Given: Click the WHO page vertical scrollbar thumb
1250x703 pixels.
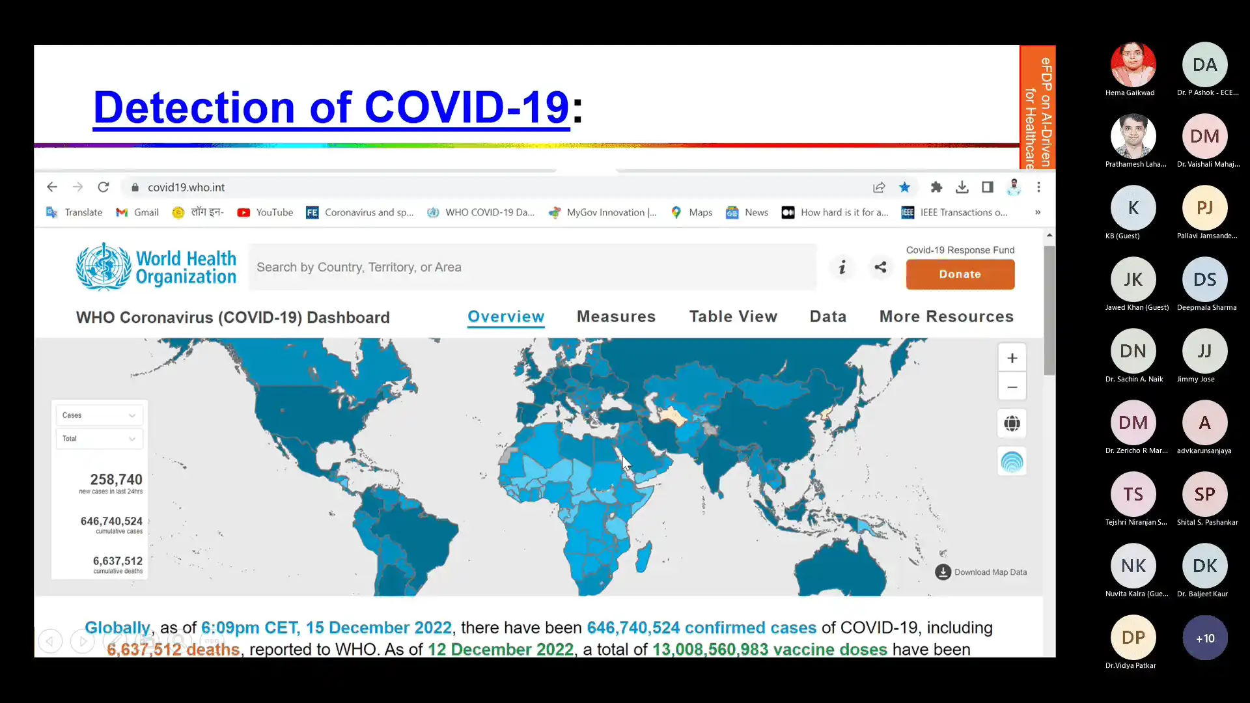Looking at the screenshot, I should point(1049,310).
